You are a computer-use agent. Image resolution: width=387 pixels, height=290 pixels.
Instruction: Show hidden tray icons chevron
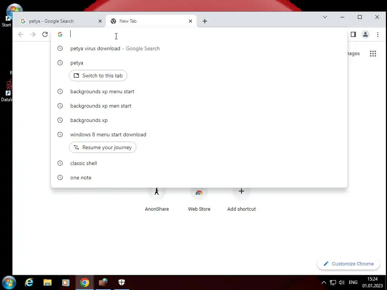click(x=324, y=282)
